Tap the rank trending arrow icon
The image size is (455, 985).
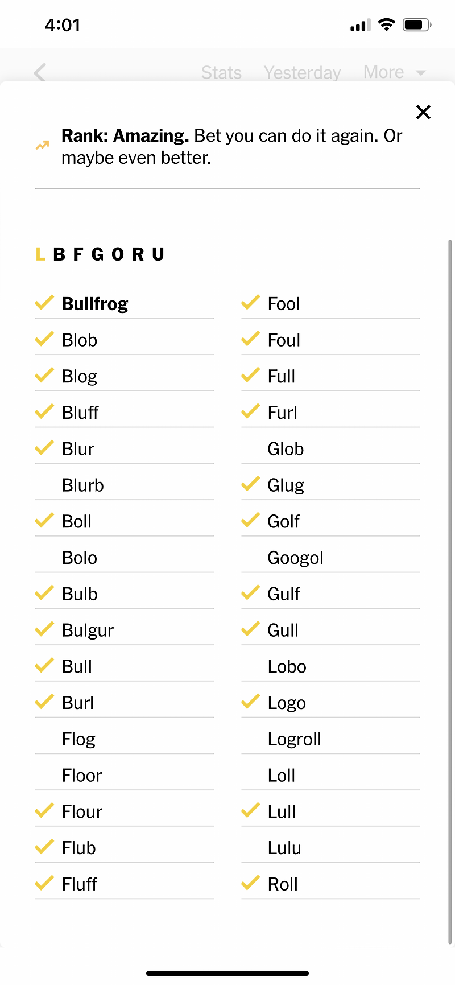click(43, 146)
